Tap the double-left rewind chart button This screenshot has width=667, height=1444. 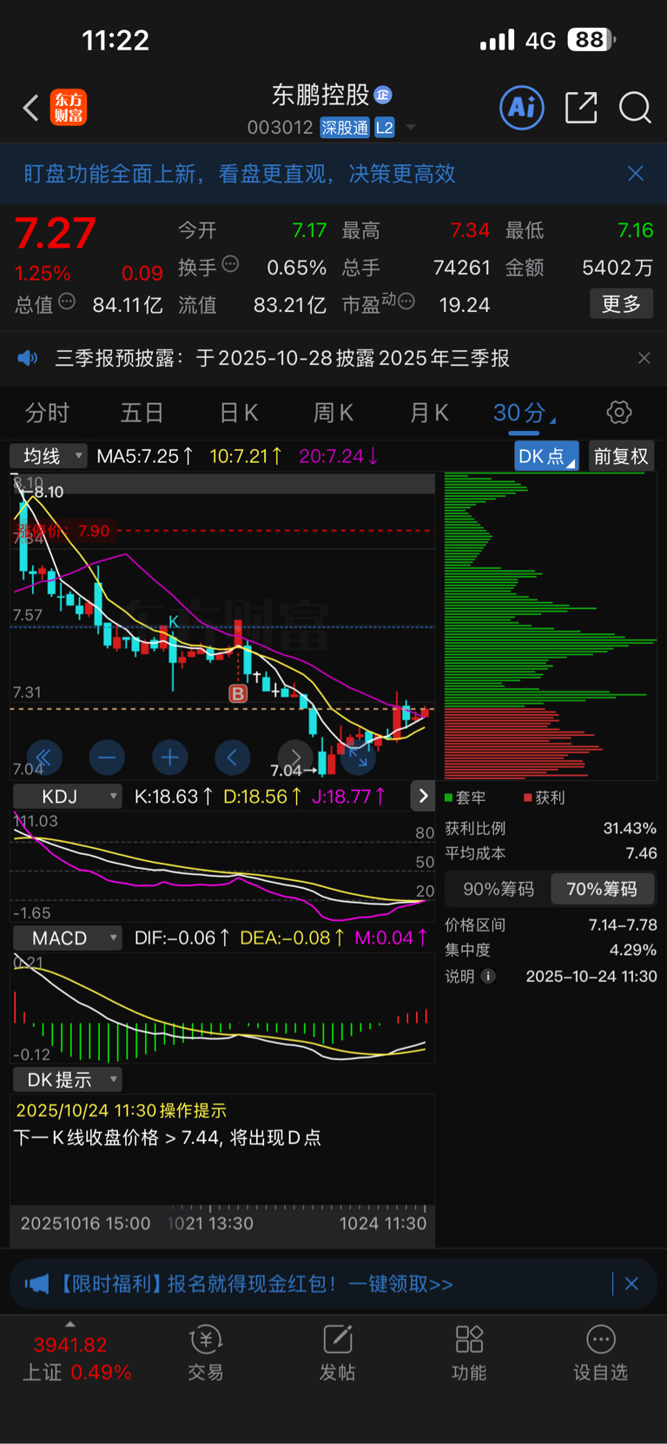(x=43, y=758)
